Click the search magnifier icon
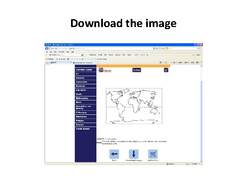Screen dimensions: 247x185 click(x=199, y=48)
